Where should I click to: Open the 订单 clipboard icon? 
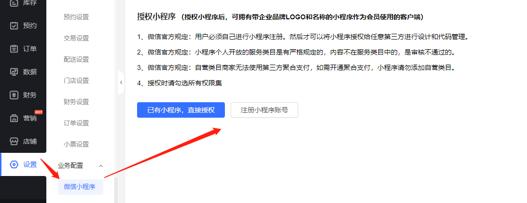click(14, 49)
